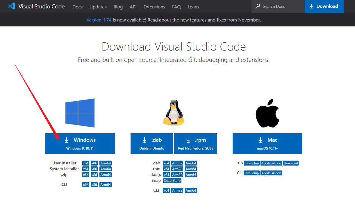Image resolution: width=355 pixels, height=221 pixels.
Task: Click the 'Free and built on open source' tagline
Action: (x=174, y=60)
